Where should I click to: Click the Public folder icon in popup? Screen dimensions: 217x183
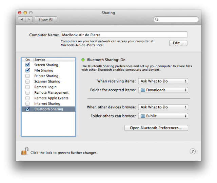coord(143,116)
